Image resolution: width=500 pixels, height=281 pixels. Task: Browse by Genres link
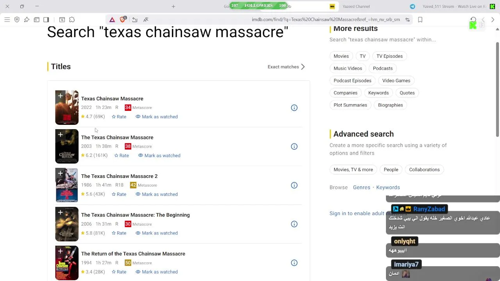(362, 187)
